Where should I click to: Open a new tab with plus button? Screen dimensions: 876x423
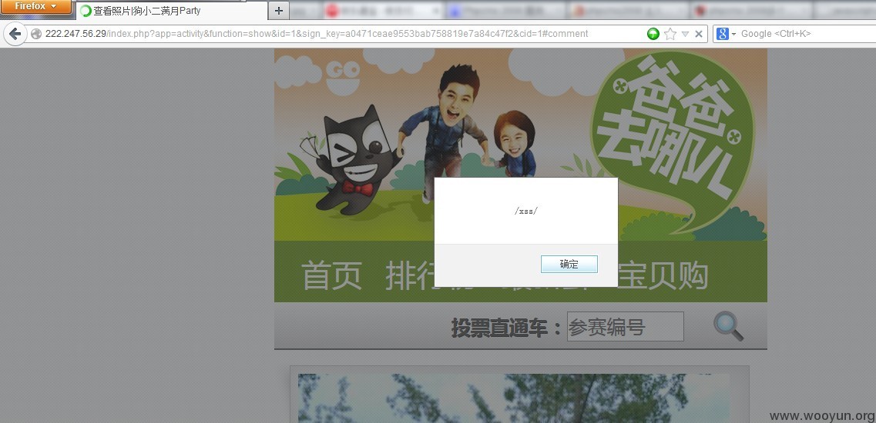pyautogui.click(x=279, y=11)
